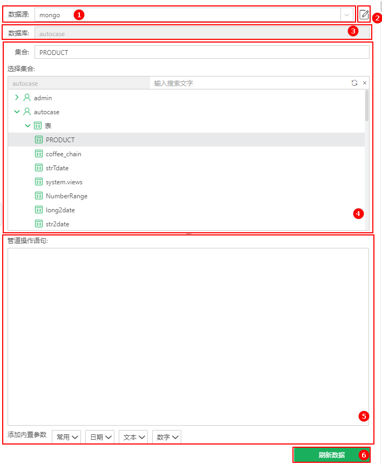
Task: Expand the admin node chevron
Action: pyautogui.click(x=17, y=98)
